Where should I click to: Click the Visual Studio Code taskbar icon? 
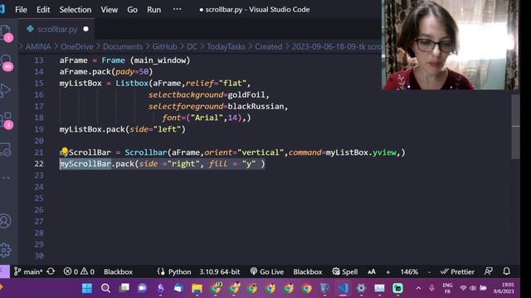click(x=343, y=288)
